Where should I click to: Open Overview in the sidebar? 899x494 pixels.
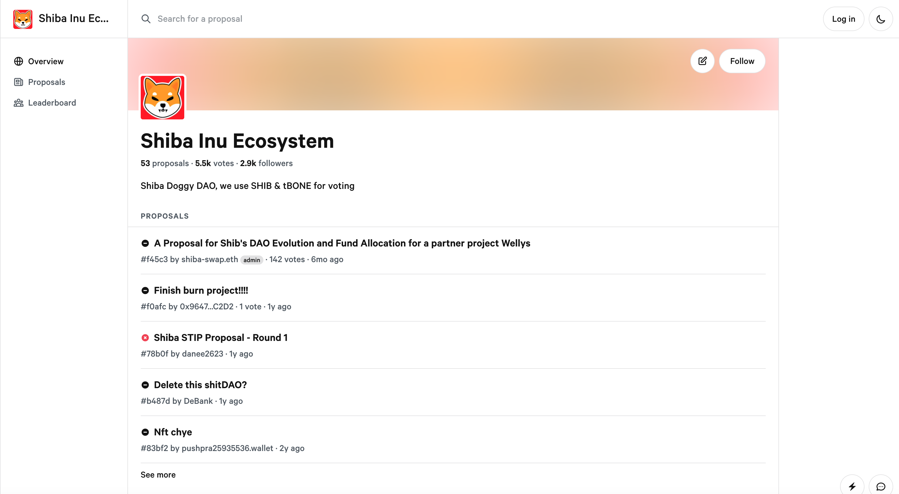click(x=46, y=61)
